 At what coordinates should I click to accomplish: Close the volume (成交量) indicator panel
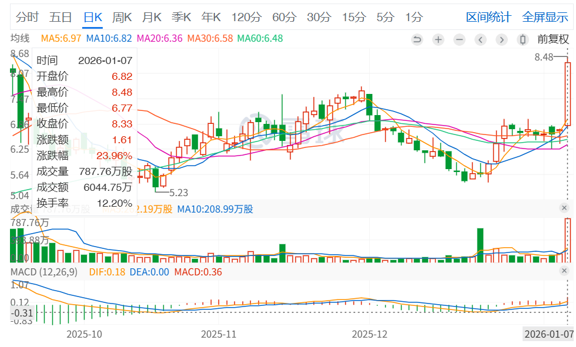[564, 208]
